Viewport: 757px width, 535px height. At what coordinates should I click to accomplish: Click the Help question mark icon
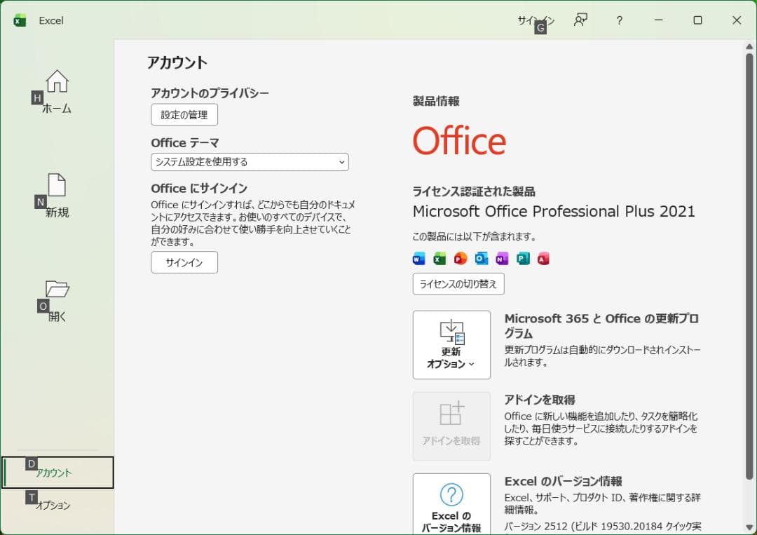(619, 20)
